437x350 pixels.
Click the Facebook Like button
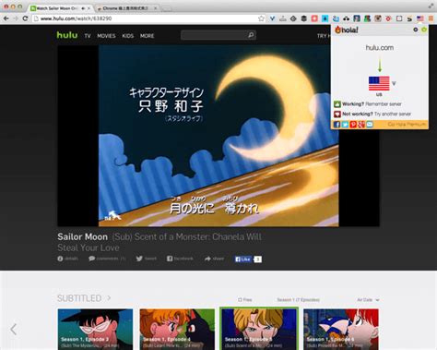click(242, 259)
